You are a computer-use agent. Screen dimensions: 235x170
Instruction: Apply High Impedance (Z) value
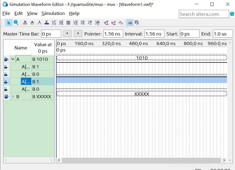tap(47, 23)
